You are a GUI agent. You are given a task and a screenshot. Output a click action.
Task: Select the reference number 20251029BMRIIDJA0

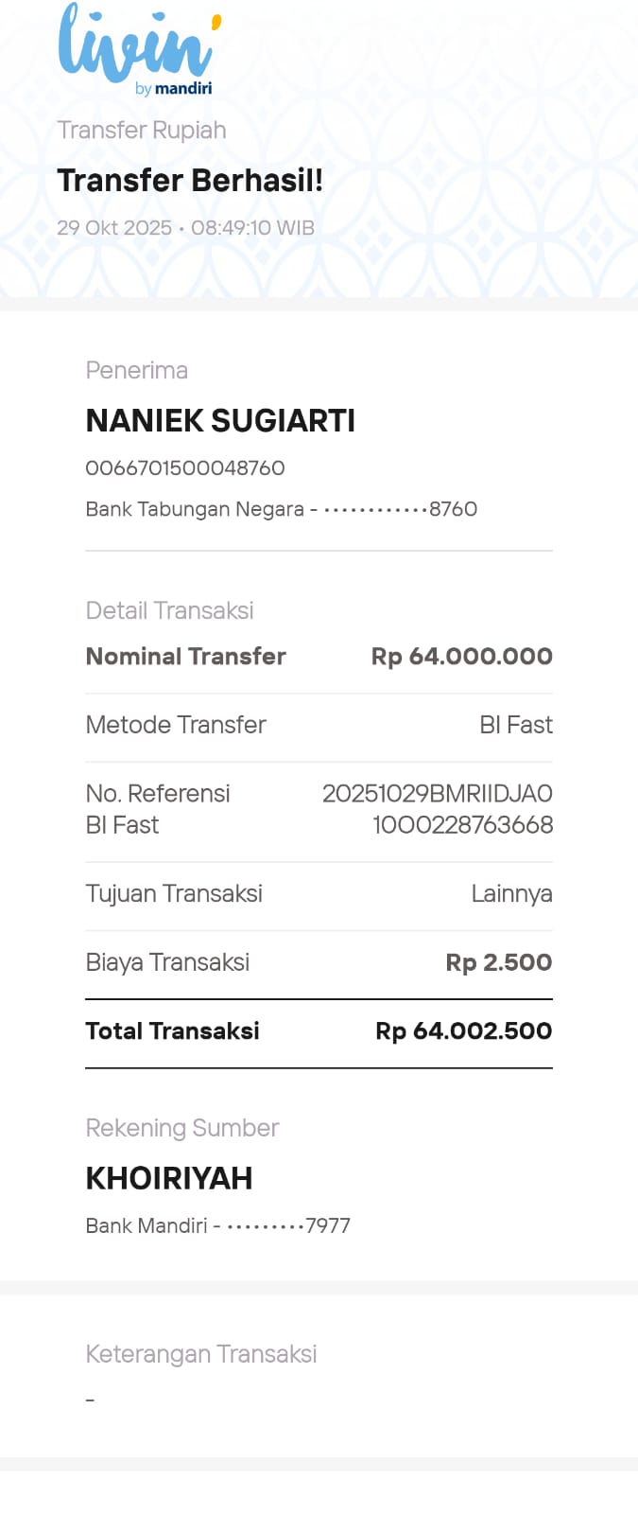[x=437, y=794]
